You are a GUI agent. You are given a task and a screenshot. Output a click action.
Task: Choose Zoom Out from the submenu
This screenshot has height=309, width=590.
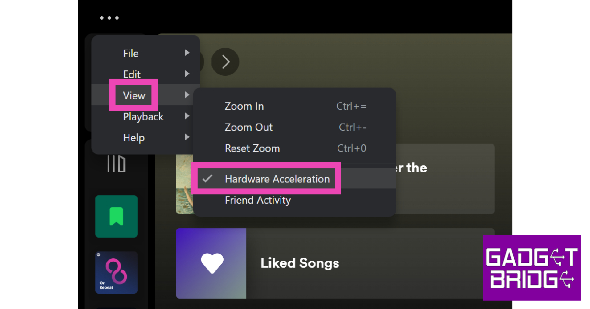click(x=249, y=127)
